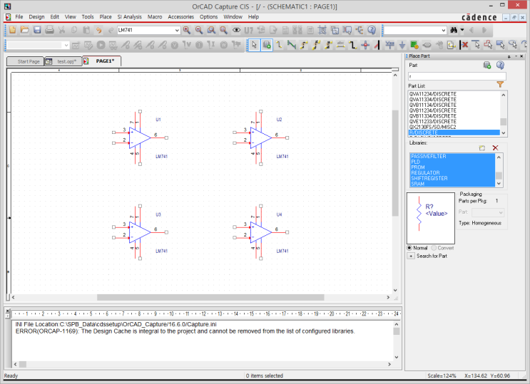530x384 pixels.
Task: Select R/DISCRETE in the part list
Action: (454, 133)
